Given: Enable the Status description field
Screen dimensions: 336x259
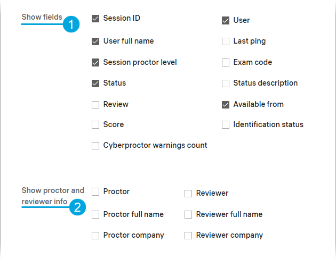Looking at the screenshot, I should click(x=226, y=83).
